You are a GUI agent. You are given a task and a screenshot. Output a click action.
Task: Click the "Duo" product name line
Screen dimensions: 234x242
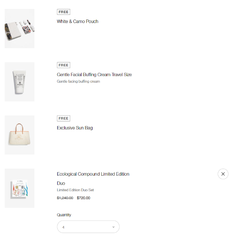[x=61, y=183]
